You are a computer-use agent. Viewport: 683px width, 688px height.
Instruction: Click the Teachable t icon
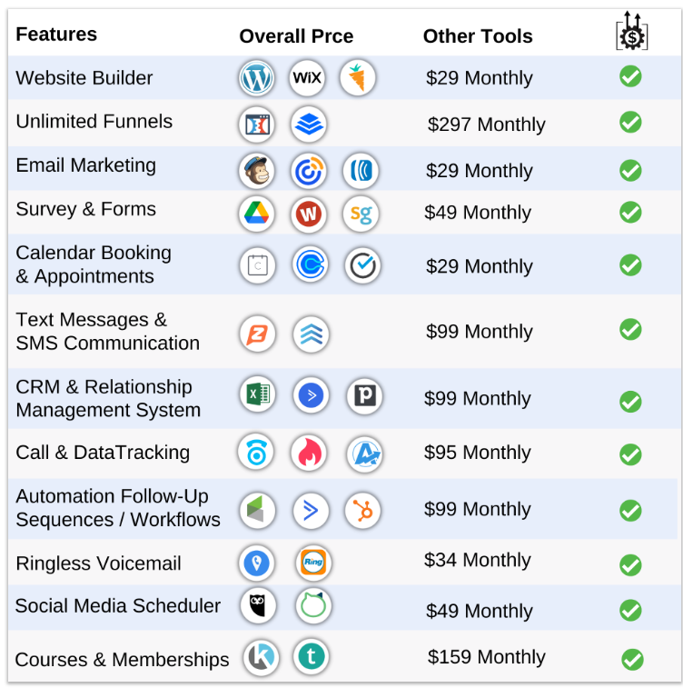pyautogui.click(x=311, y=657)
